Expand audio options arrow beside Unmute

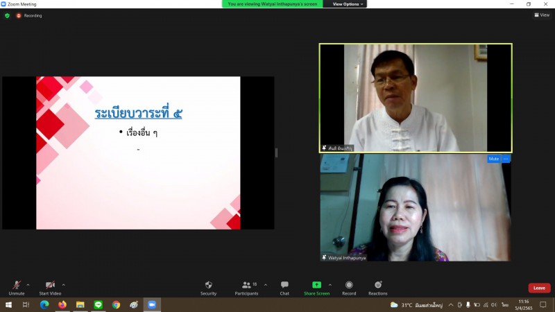pyautogui.click(x=28, y=285)
